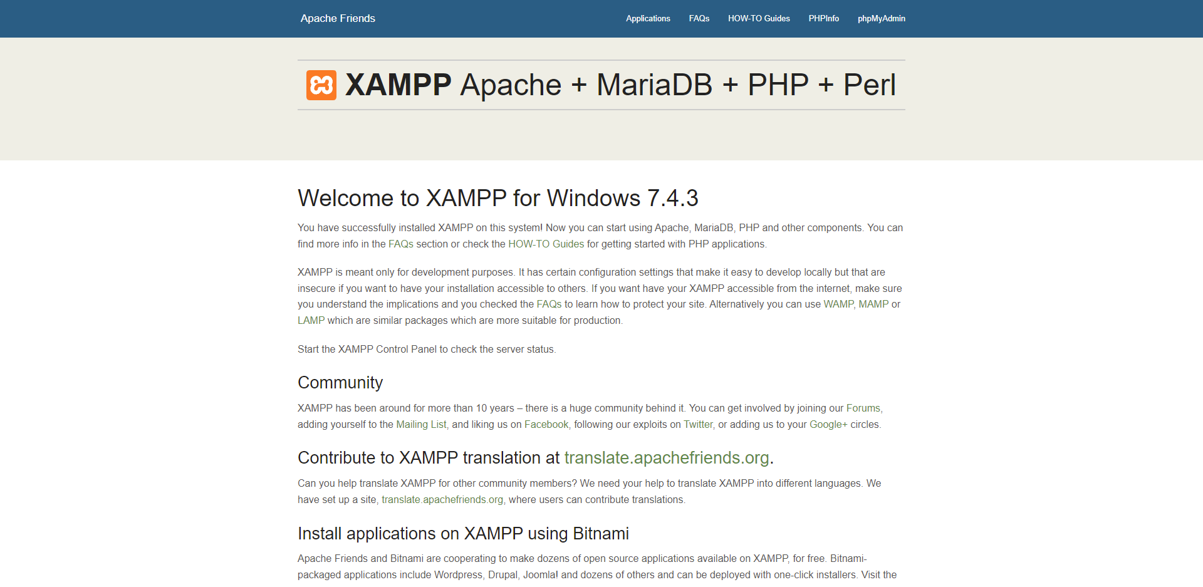Click the FAQs link about protecting your site
1203x587 pixels.
[x=549, y=304]
